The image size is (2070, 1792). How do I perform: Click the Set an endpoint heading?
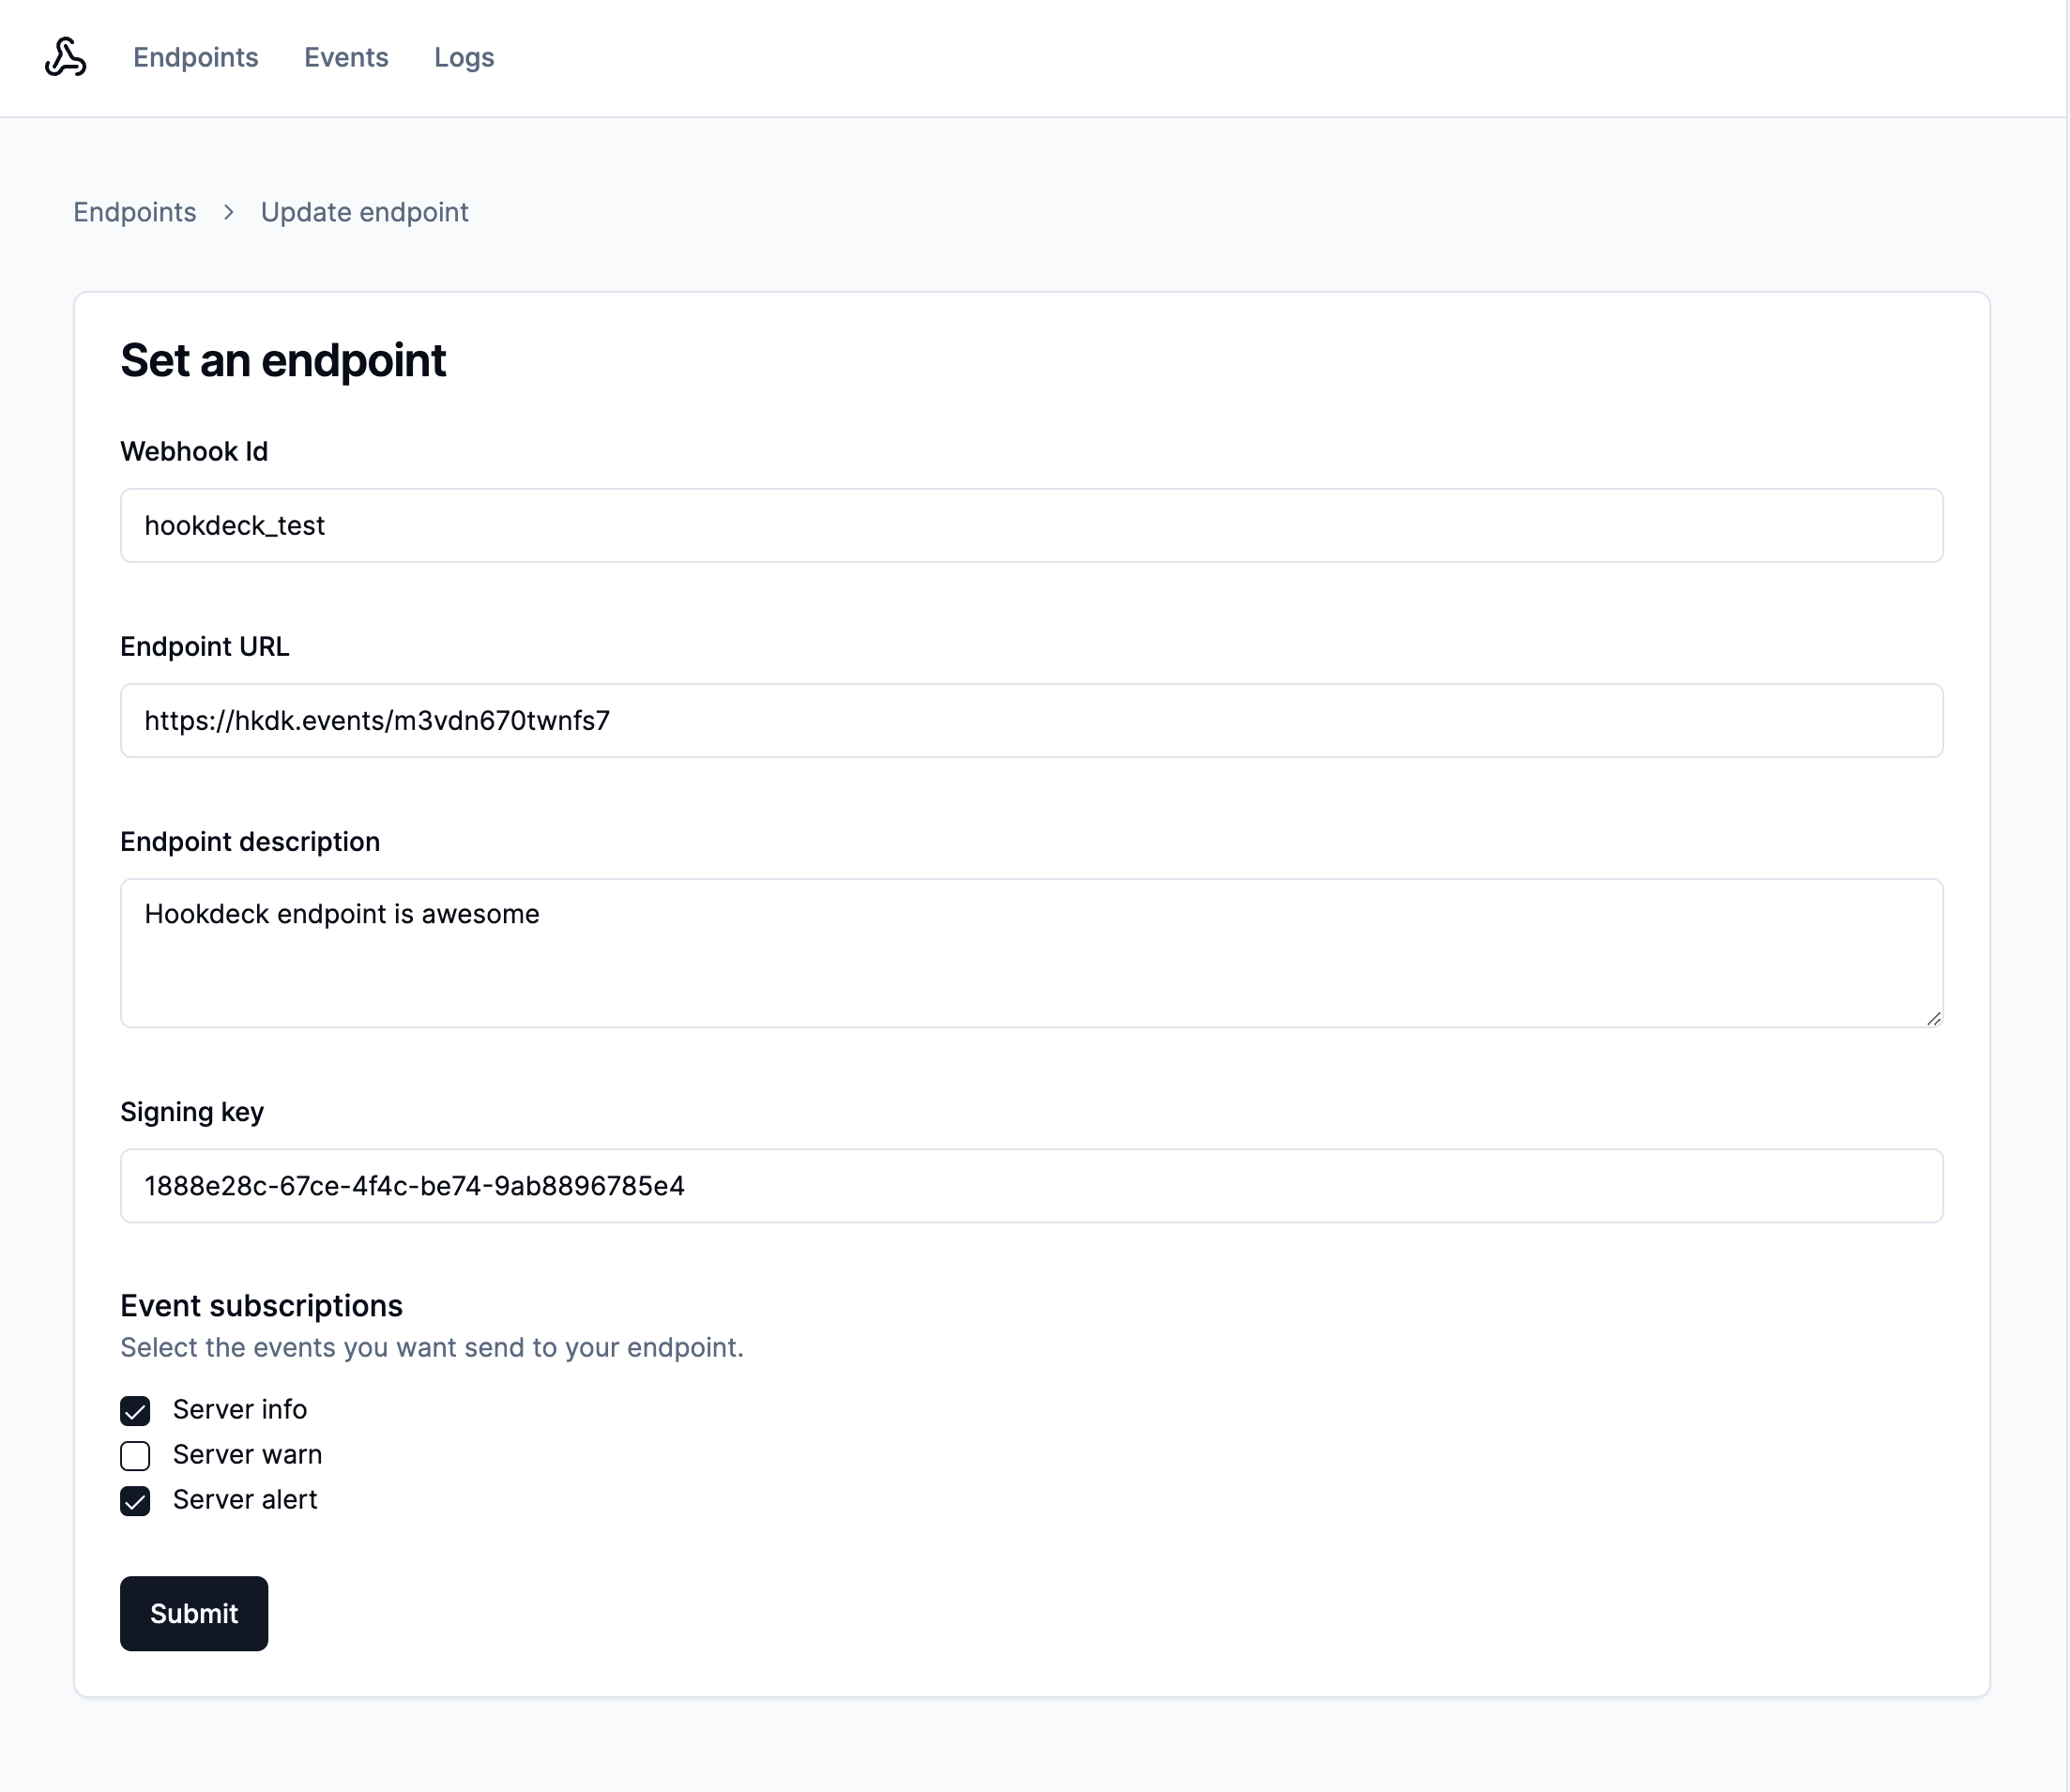283,360
